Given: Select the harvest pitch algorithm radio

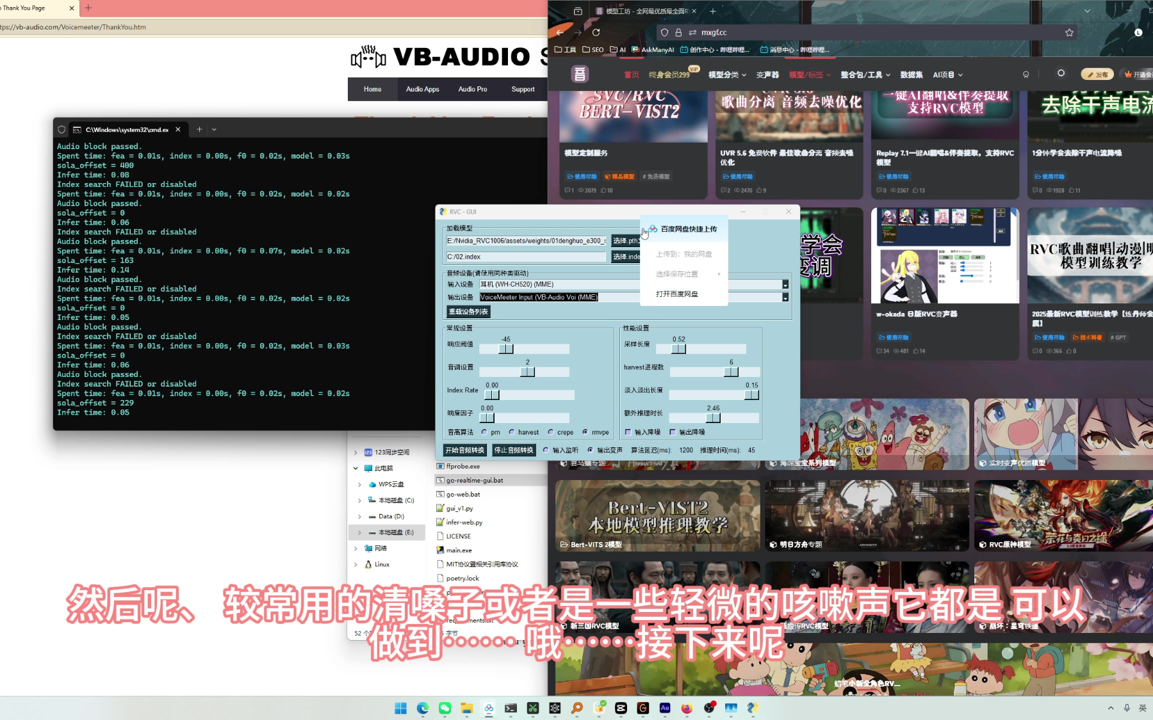Looking at the screenshot, I should pos(511,432).
